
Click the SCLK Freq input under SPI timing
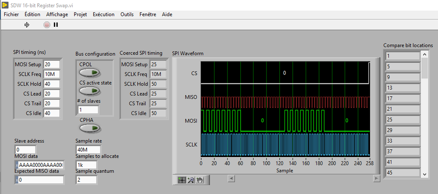click(x=52, y=74)
